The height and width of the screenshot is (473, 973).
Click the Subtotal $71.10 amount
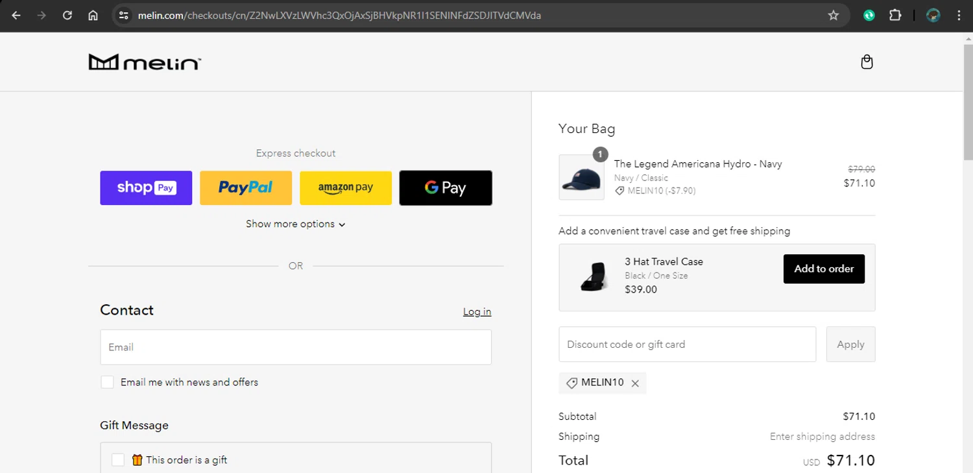coord(859,417)
